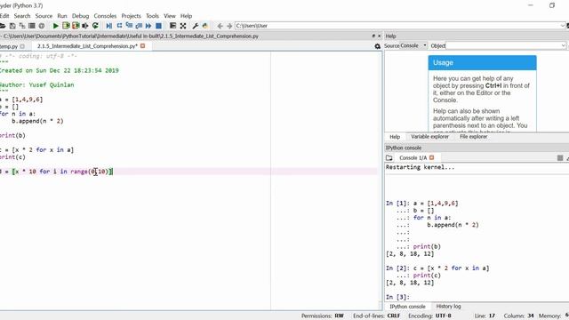Viewport: 569px width, 320px height.
Task: Click Run cell and advance icon
Action: [76, 26]
